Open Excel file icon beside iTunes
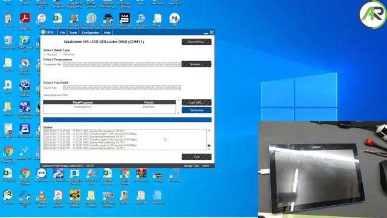This screenshot has width=387, height=218. pos(58,19)
